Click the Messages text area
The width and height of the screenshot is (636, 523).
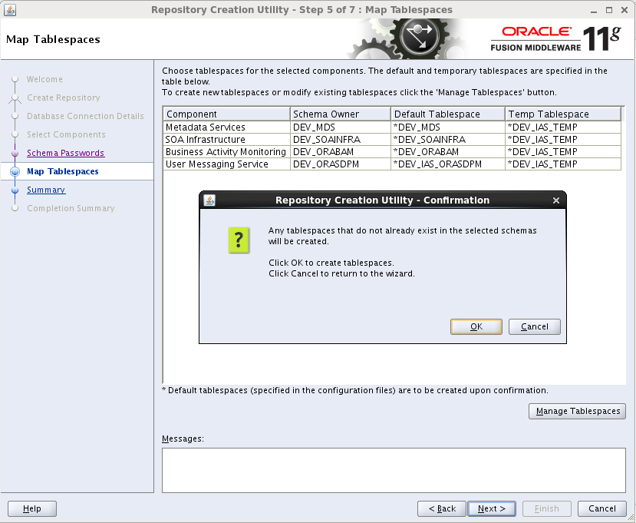(393, 469)
